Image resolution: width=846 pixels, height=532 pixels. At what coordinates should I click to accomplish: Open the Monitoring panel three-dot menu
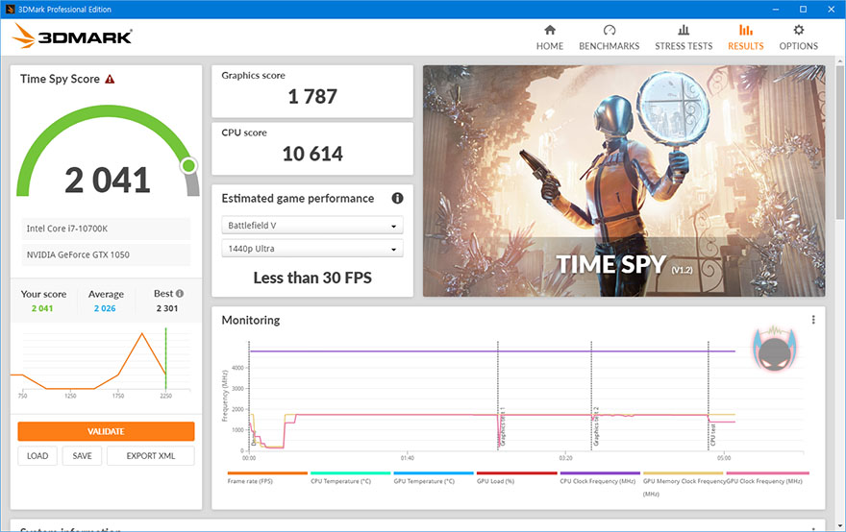click(x=813, y=320)
